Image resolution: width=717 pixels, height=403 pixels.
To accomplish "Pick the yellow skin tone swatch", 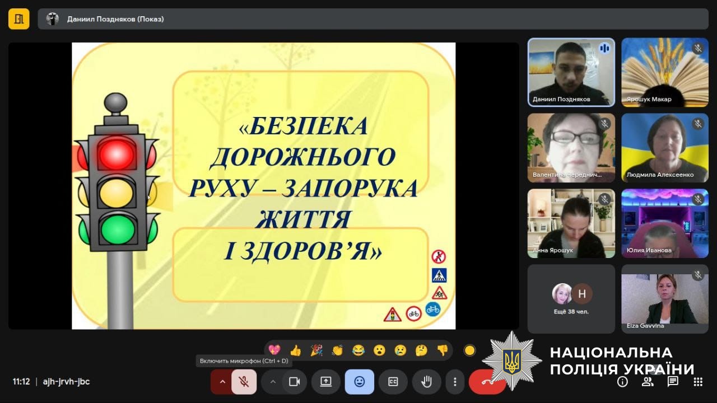I will click(x=469, y=350).
